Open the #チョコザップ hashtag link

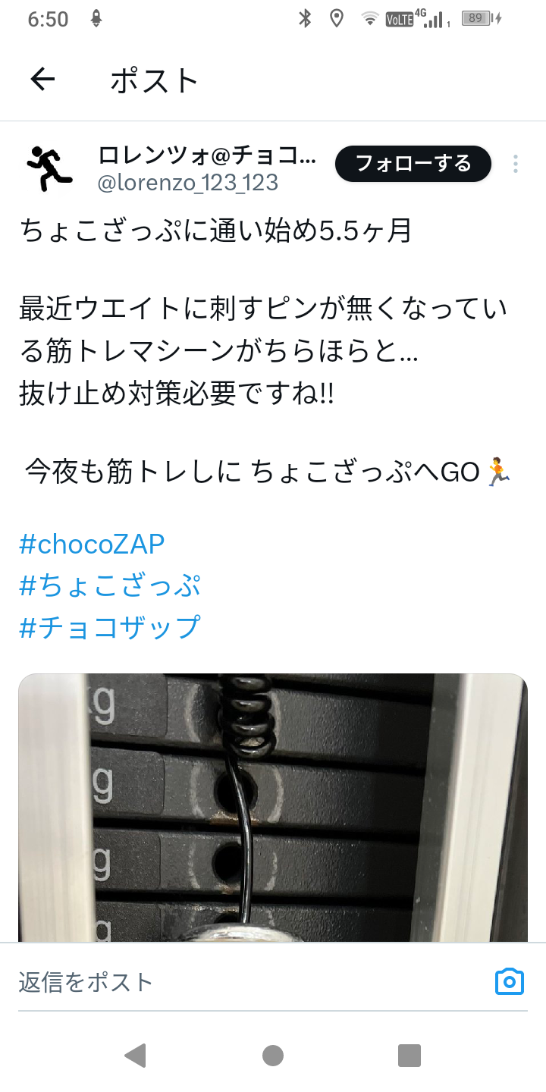[110, 627]
